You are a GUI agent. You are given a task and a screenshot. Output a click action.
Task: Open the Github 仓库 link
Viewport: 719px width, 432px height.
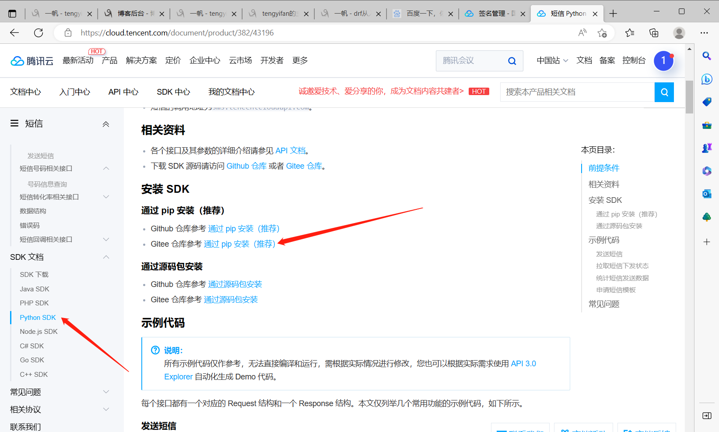click(246, 166)
